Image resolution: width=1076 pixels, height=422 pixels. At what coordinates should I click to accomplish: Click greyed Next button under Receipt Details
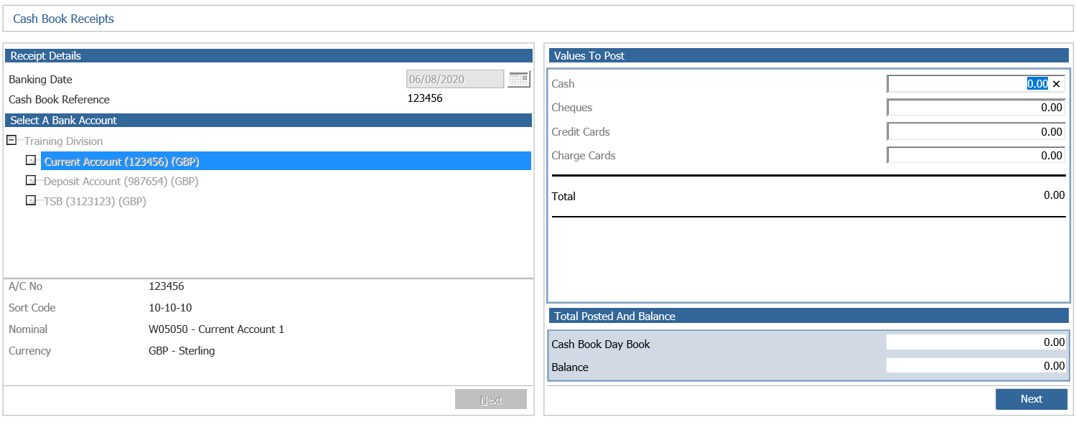coord(491,400)
